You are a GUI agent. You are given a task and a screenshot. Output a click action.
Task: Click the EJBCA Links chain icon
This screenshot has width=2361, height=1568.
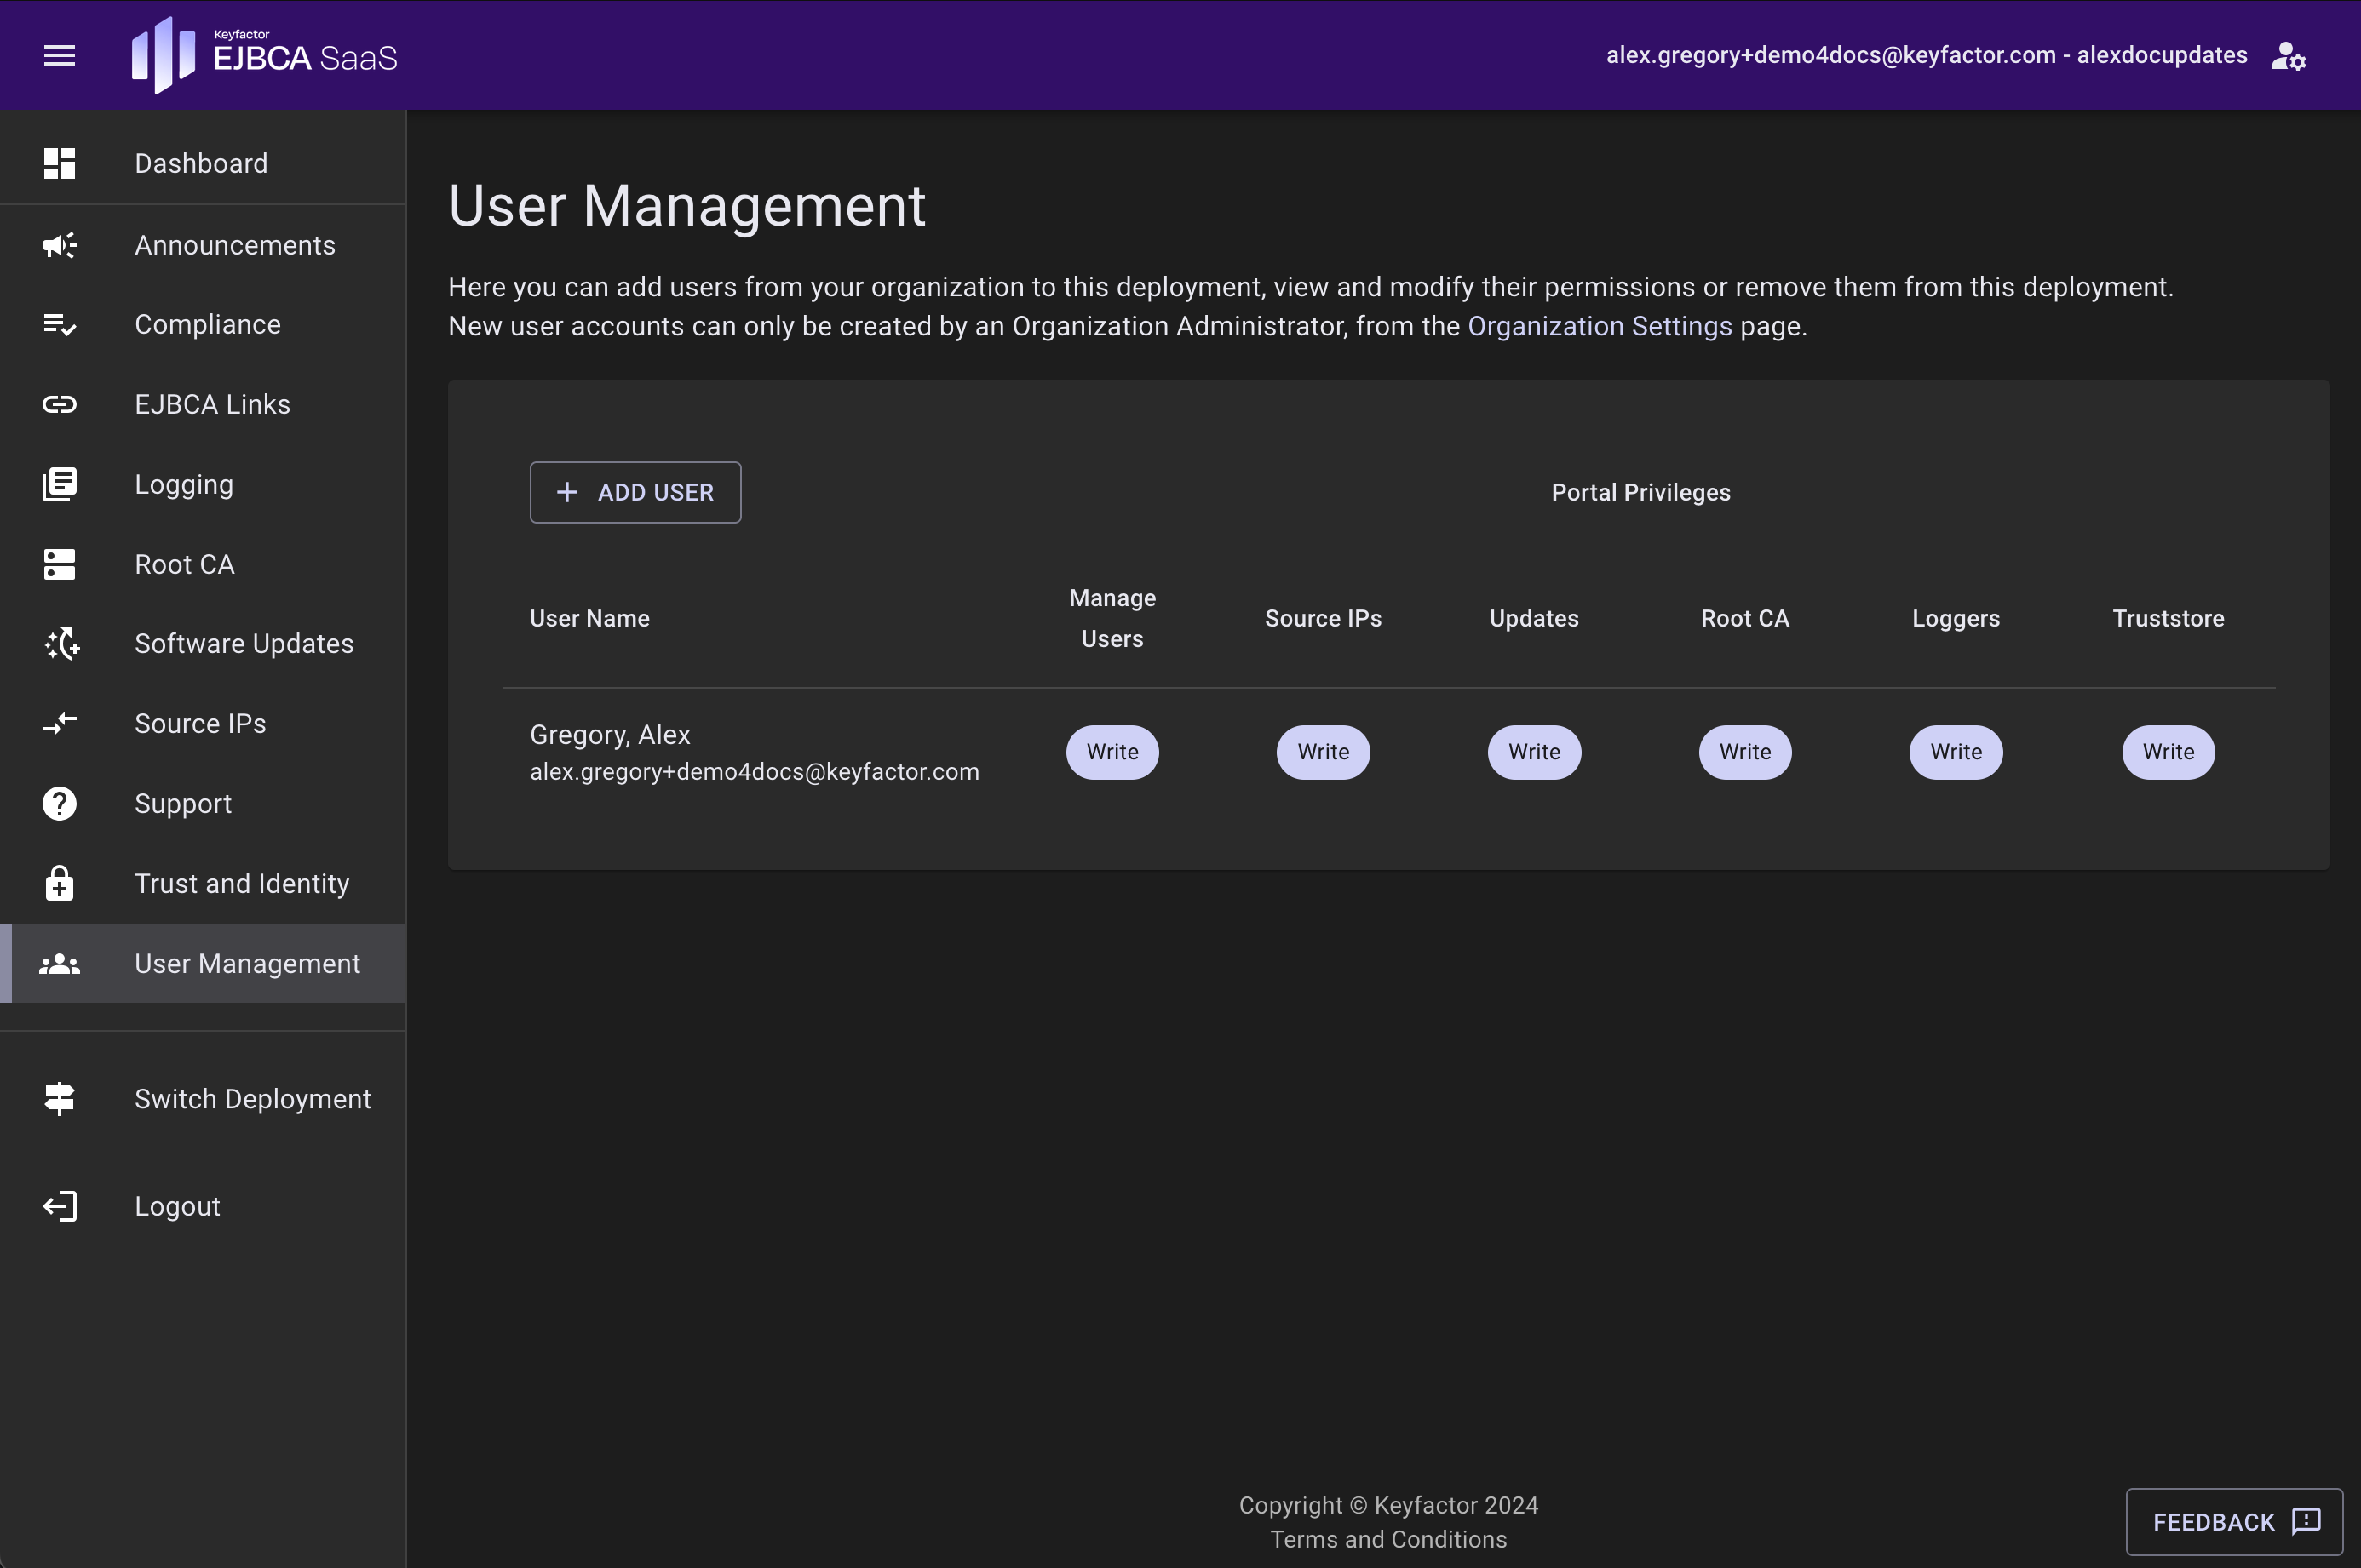pyautogui.click(x=59, y=404)
